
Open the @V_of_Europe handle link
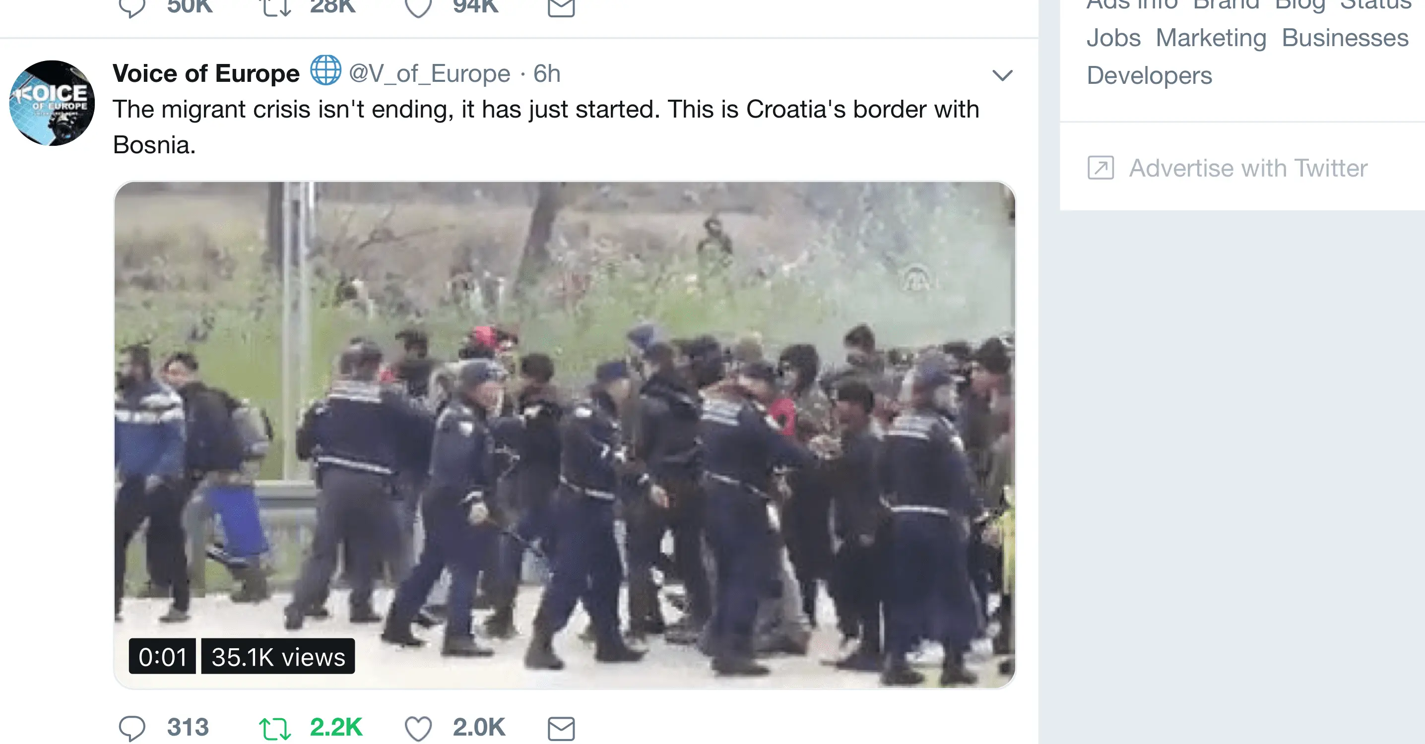[429, 73]
